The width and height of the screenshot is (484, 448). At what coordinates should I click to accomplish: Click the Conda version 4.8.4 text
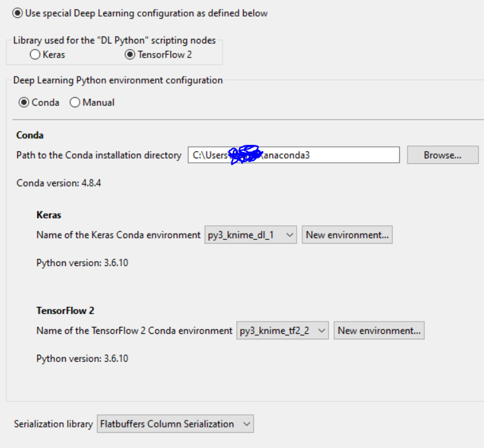(59, 183)
